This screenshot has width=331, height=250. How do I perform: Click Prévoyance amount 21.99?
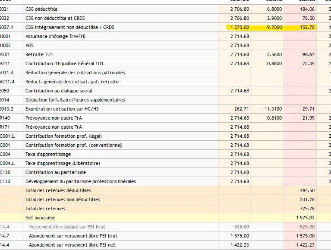309,118
